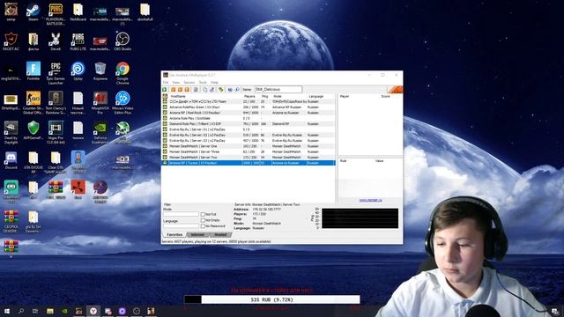Select Monser DeathMatch Server One row
The height and width of the screenshot is (317, 564).
(249, 146)
